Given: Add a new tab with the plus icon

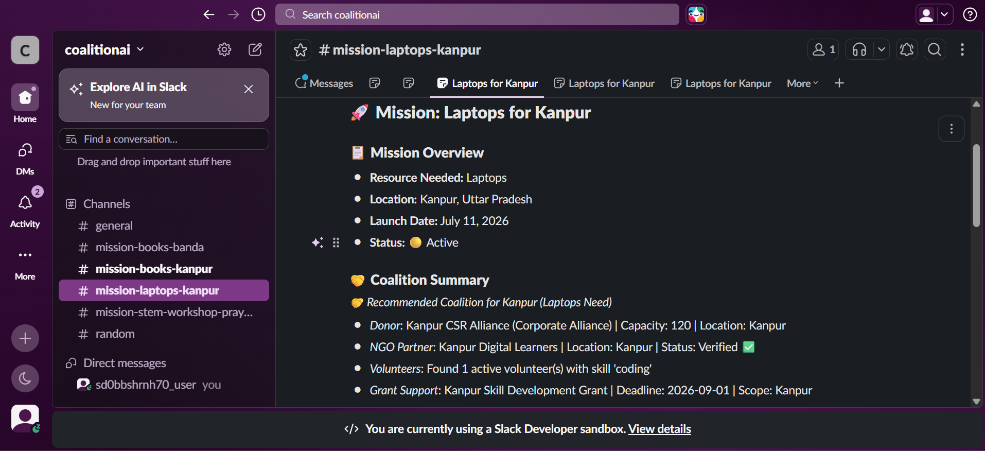Looking at the screenshot, I should (x=839, y=83).
